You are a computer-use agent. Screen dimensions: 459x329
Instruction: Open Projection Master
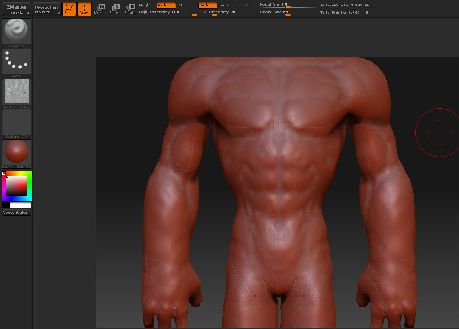click(47, 9)
